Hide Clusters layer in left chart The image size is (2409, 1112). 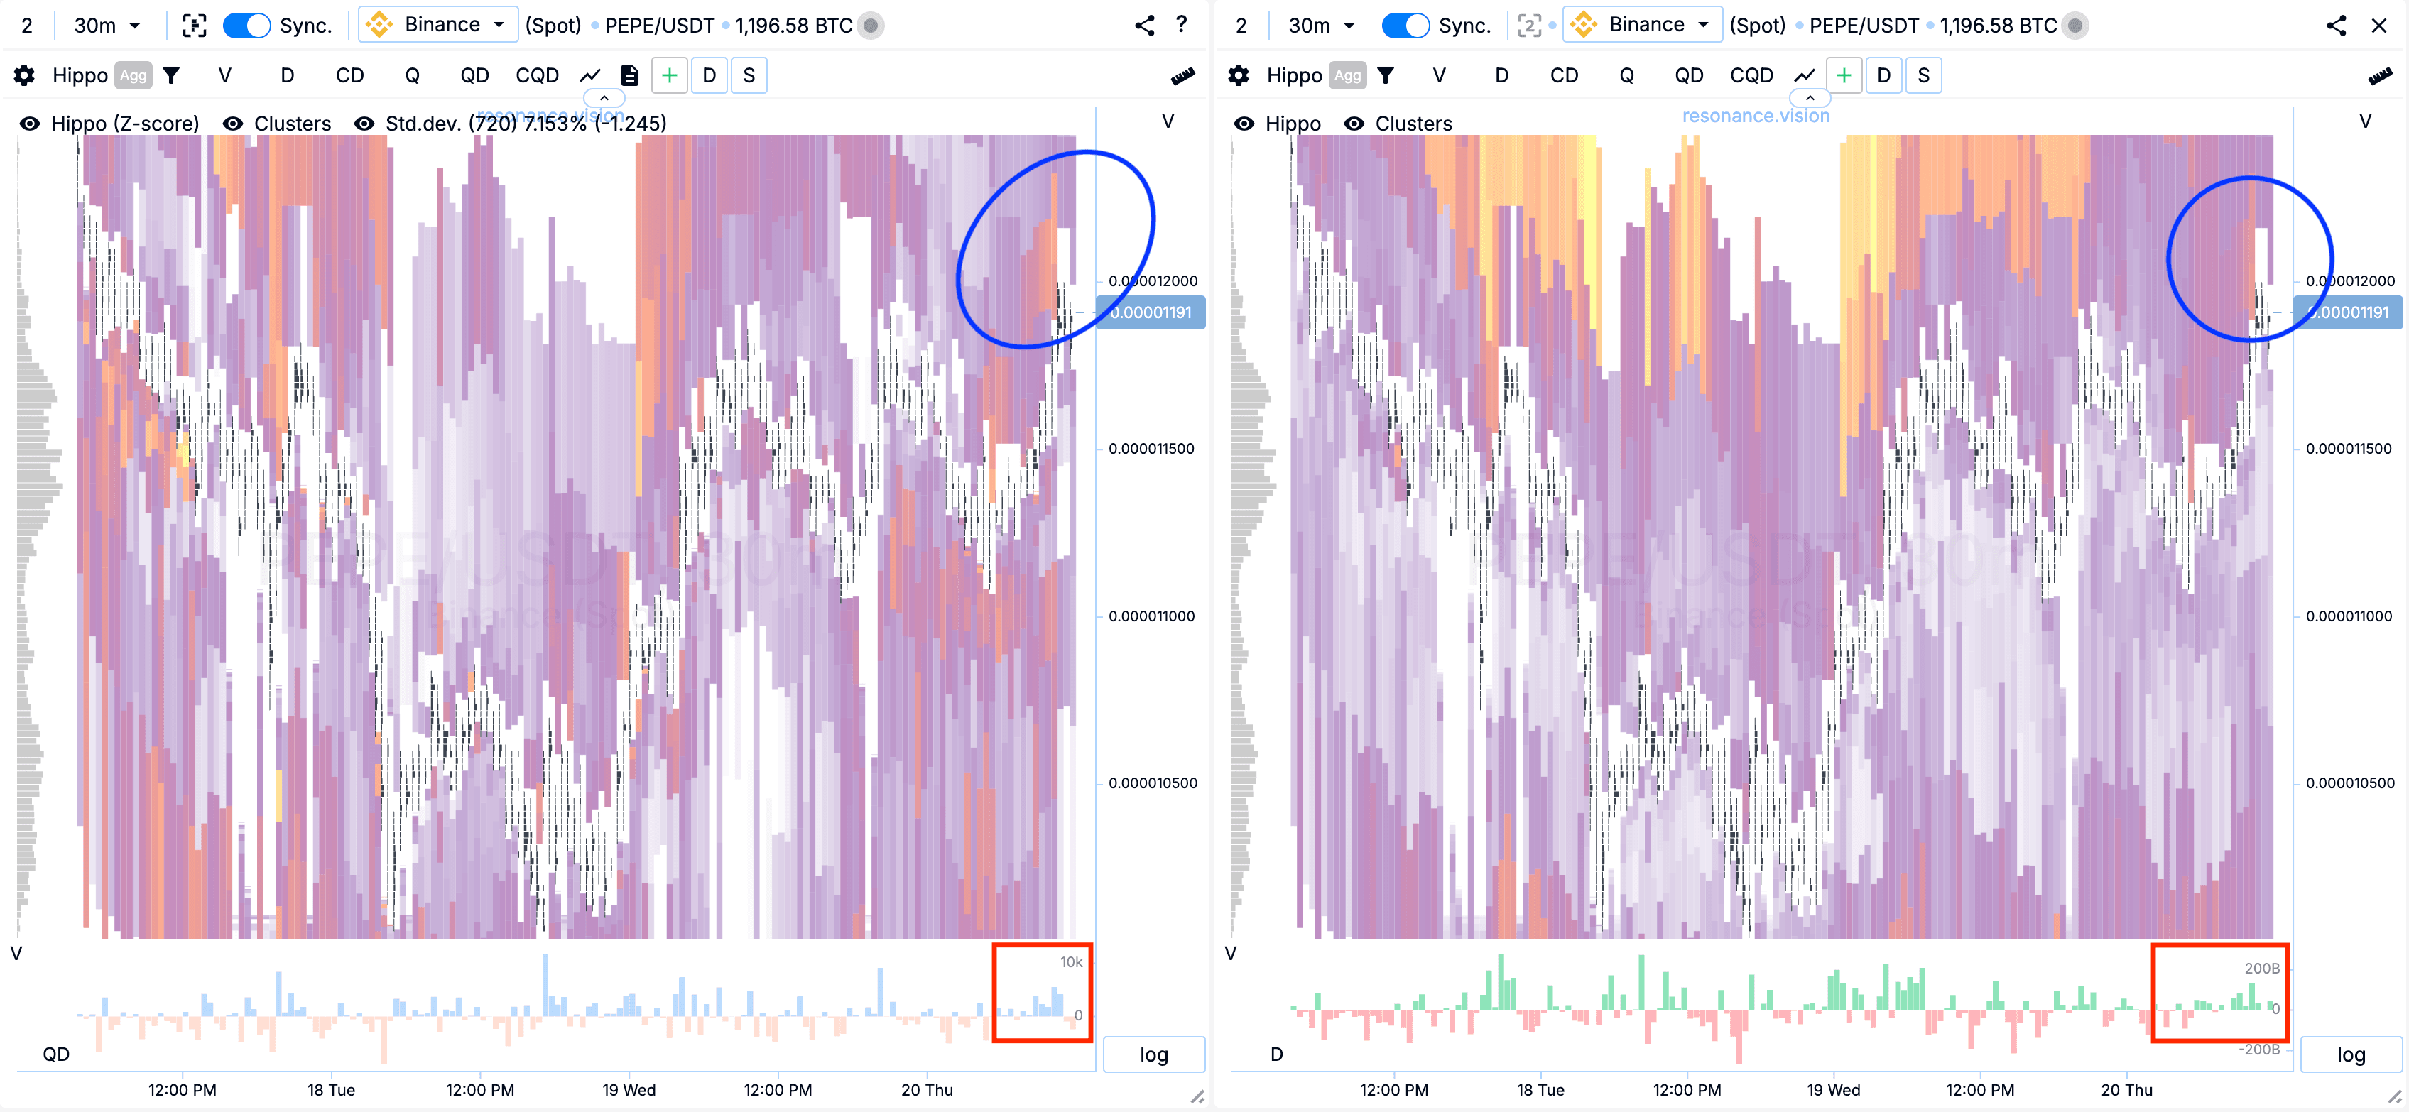233,124
